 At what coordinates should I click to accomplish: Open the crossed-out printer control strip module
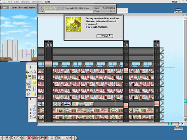coord(35,138)
